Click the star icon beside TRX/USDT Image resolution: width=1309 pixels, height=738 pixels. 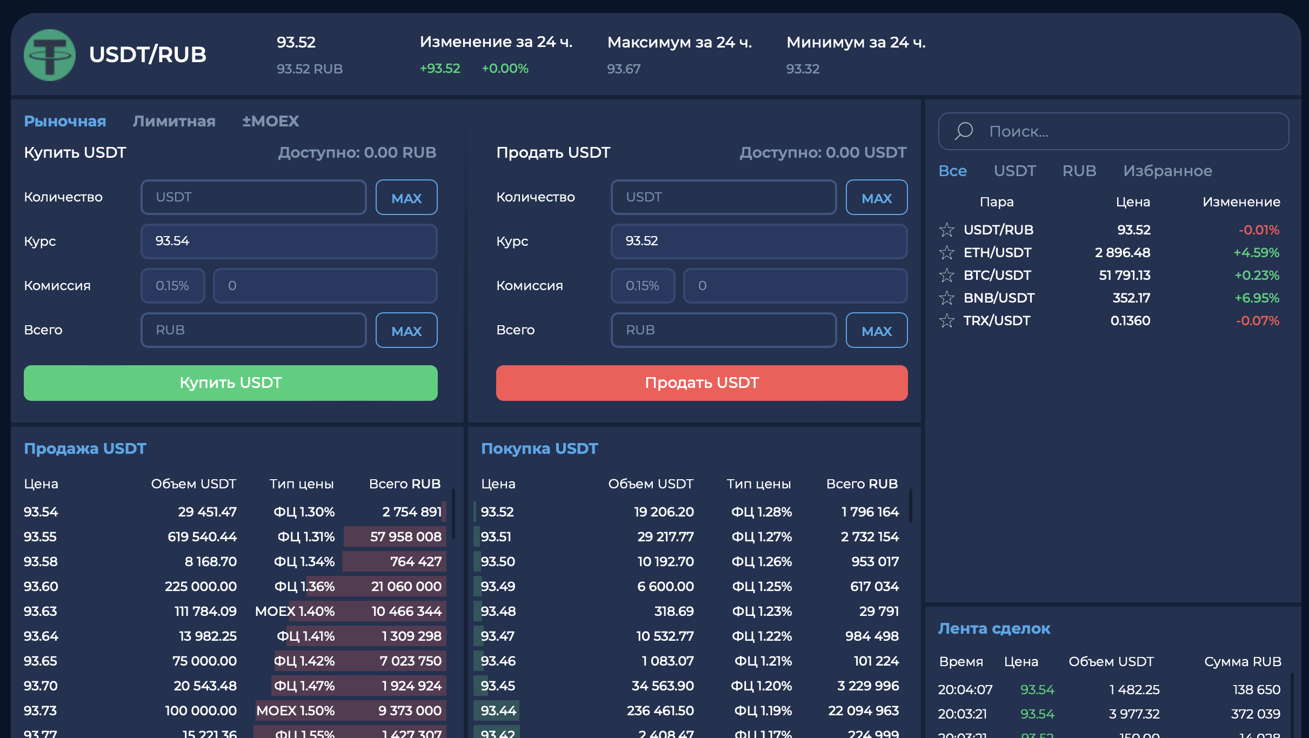pyautogui.click(x=947, y=321)
